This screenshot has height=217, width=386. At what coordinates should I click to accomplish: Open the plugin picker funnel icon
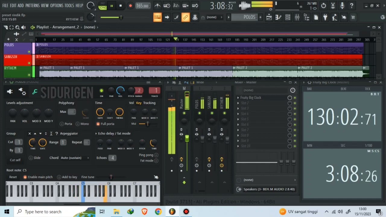click(325, 17)
